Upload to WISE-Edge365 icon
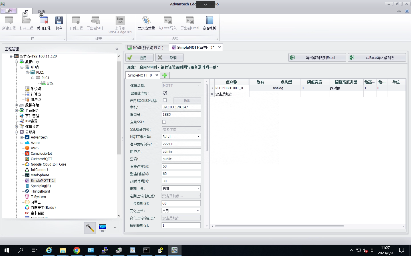Screen dimensions: 411x256 (120, 25)
